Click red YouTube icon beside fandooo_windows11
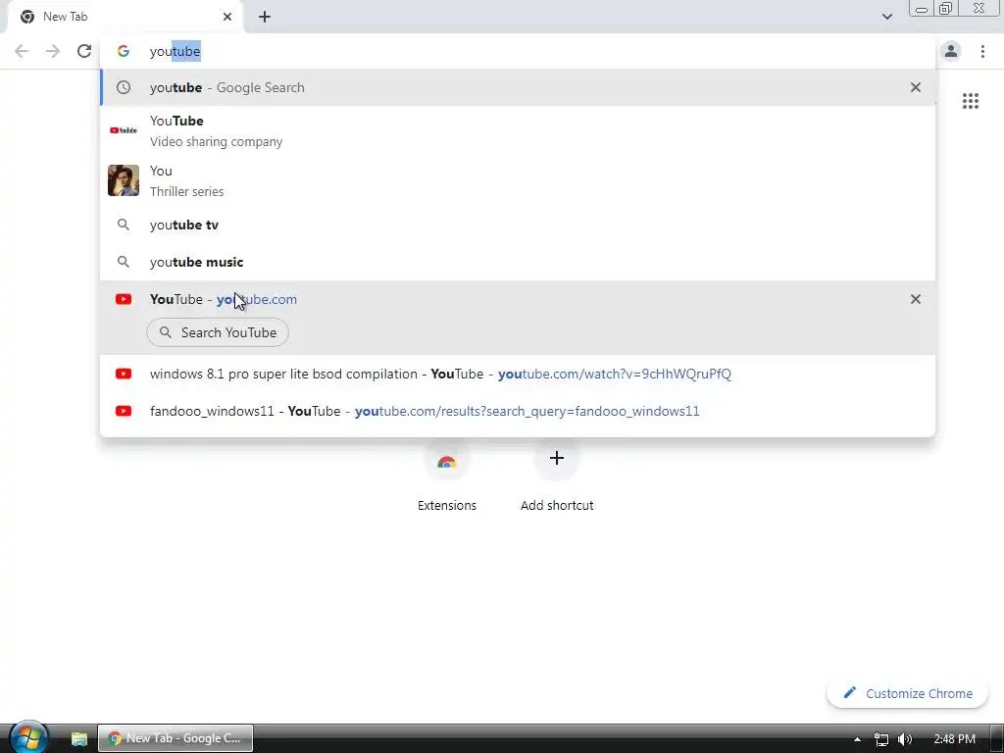 pos(124,411)
